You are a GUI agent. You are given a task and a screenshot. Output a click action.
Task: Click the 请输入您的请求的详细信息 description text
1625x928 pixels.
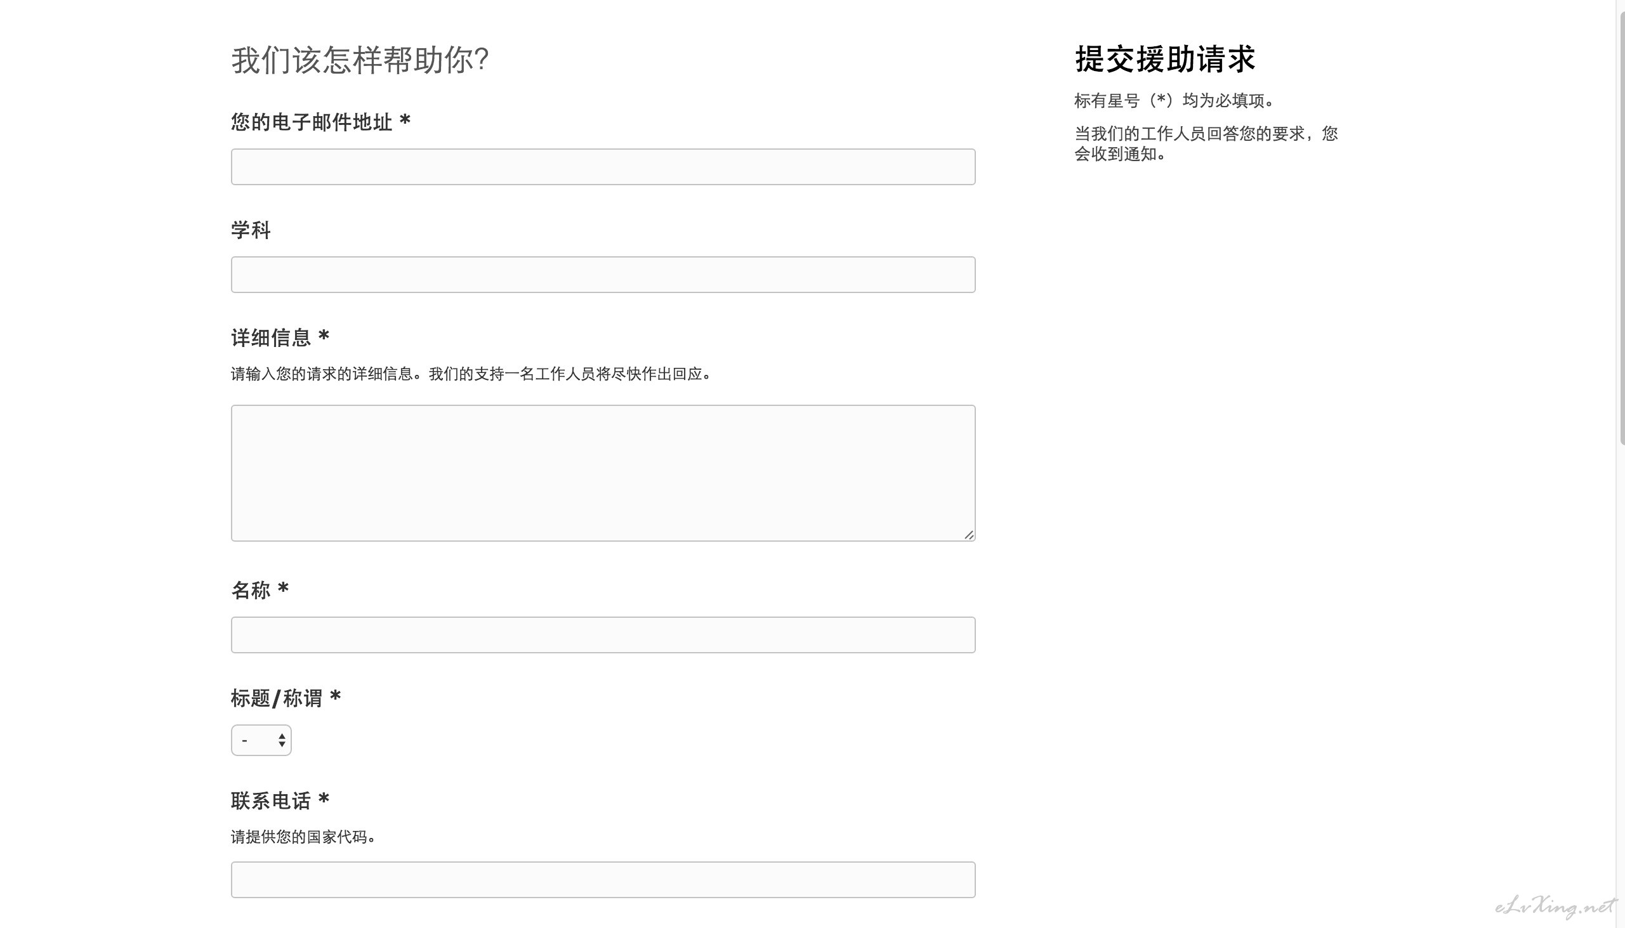pyautogui.click(x=471, y=374)
